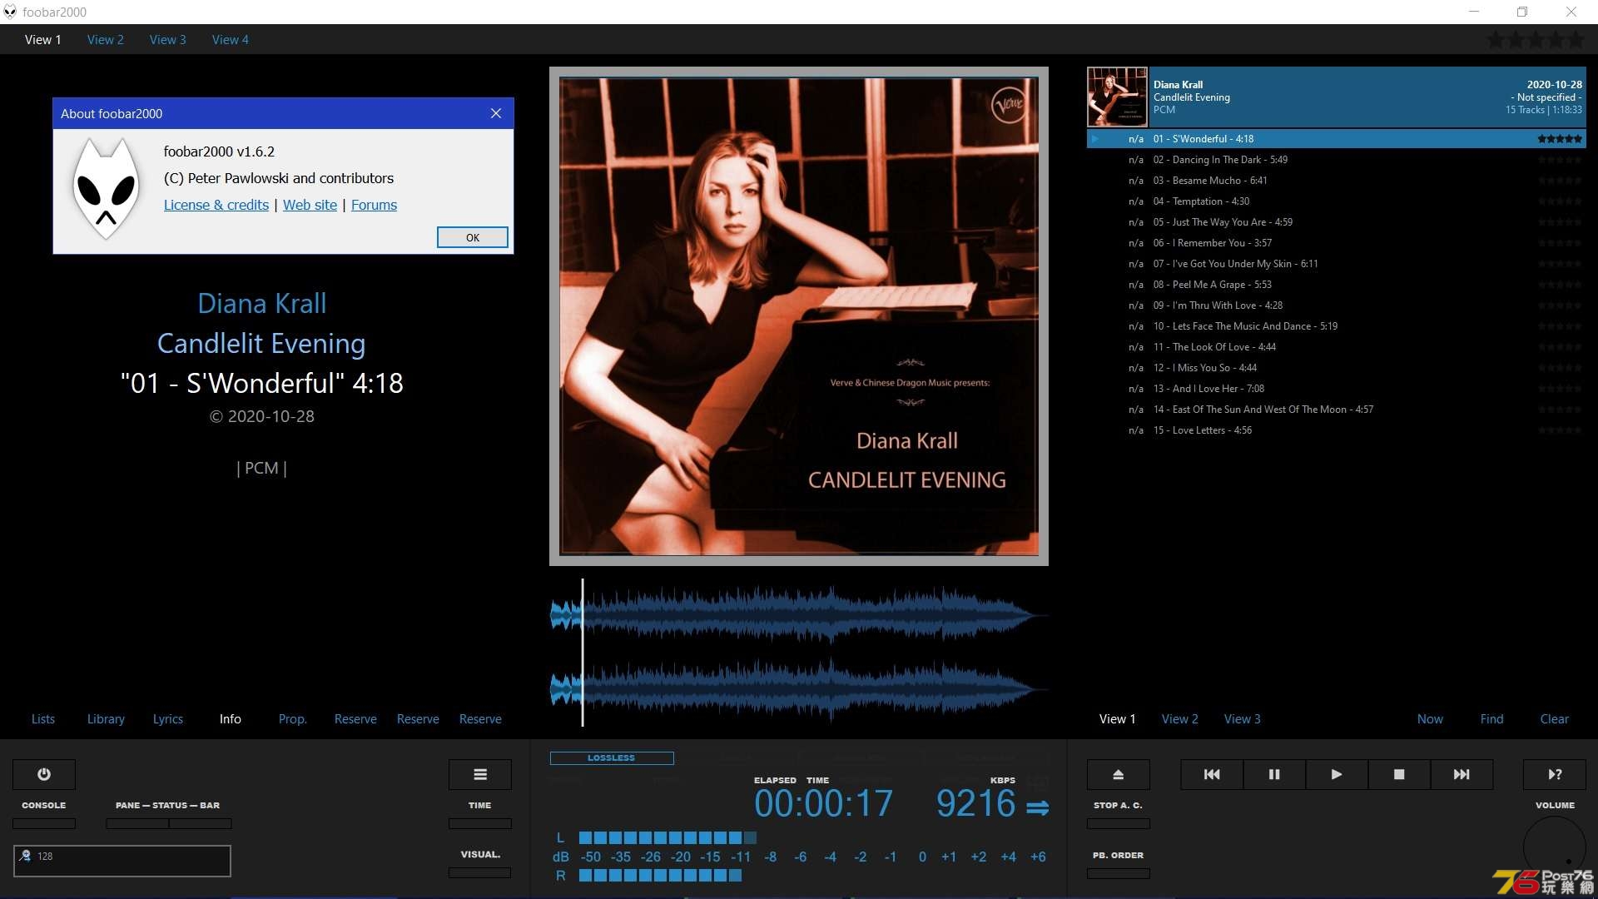Open the hamburger menu button above TIME

click(x=480, y=774)
